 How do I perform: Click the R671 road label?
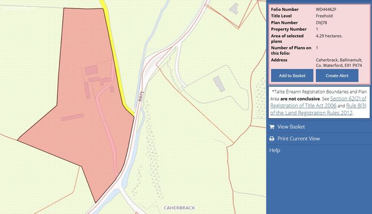coord(141,96)
